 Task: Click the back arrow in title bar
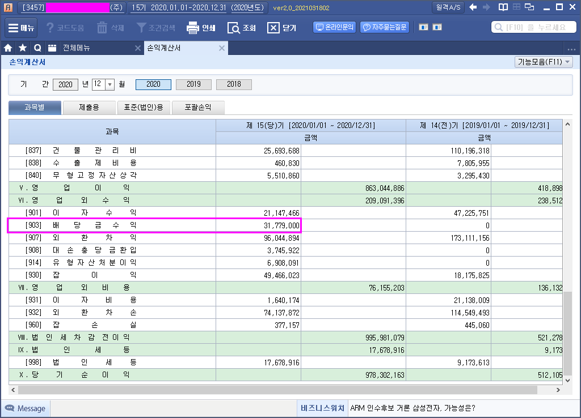[x=473, y=7]
